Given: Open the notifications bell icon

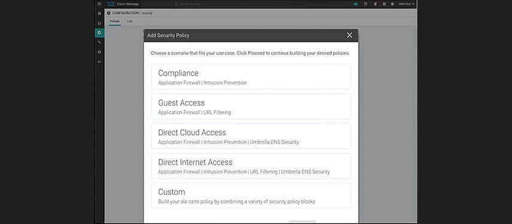Looking at the screenshot, I should pyautogui.click(x=375, y=4).
